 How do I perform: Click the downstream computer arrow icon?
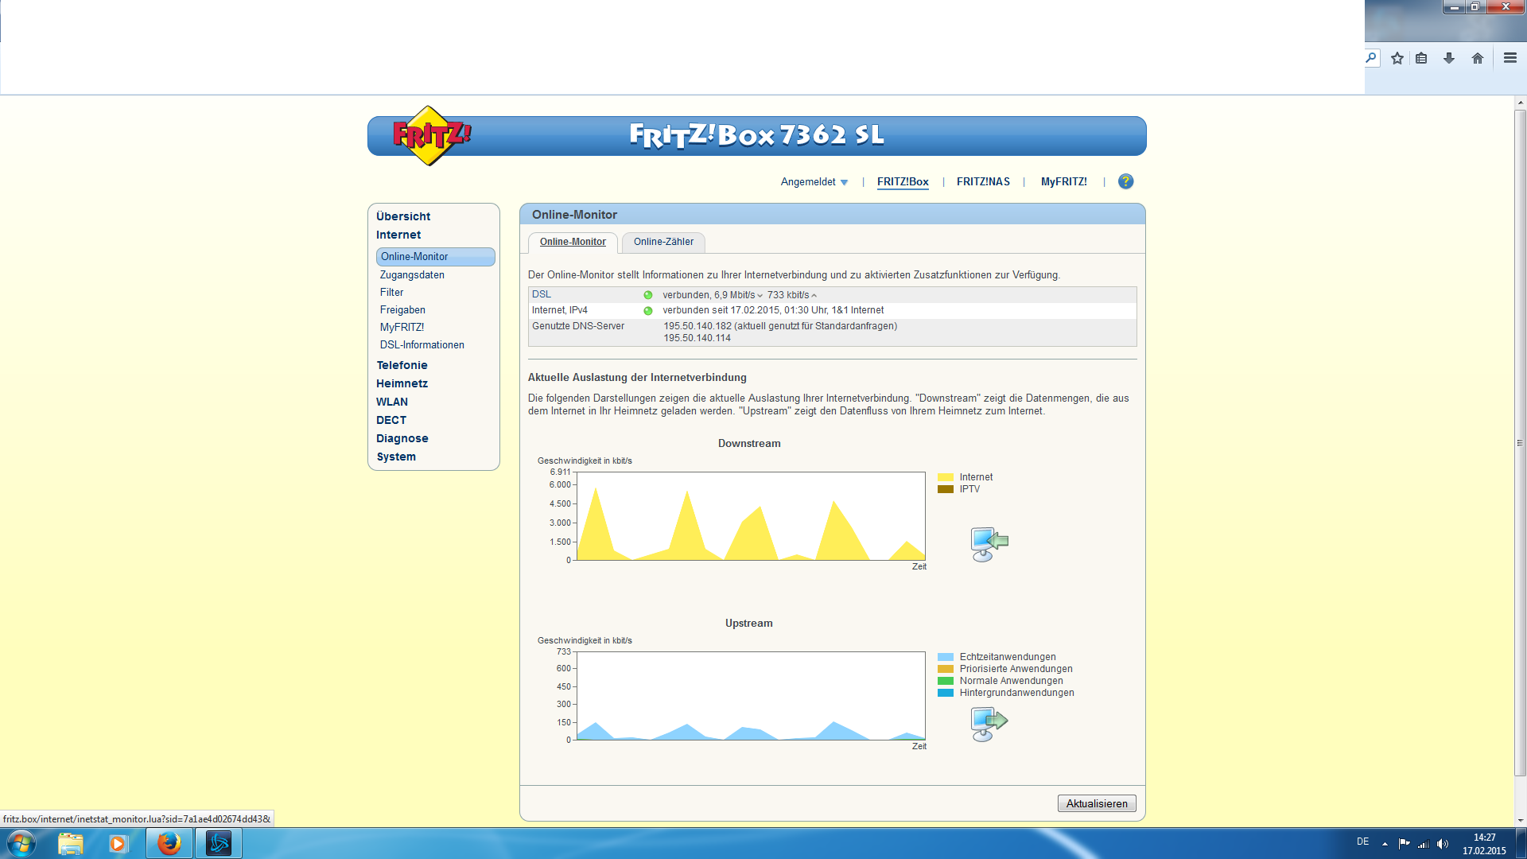(989, 544)
